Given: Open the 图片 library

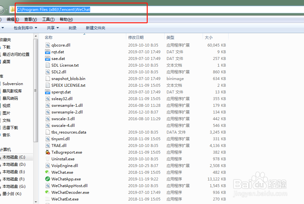Looking at the screenshot, I should [6, 113].
